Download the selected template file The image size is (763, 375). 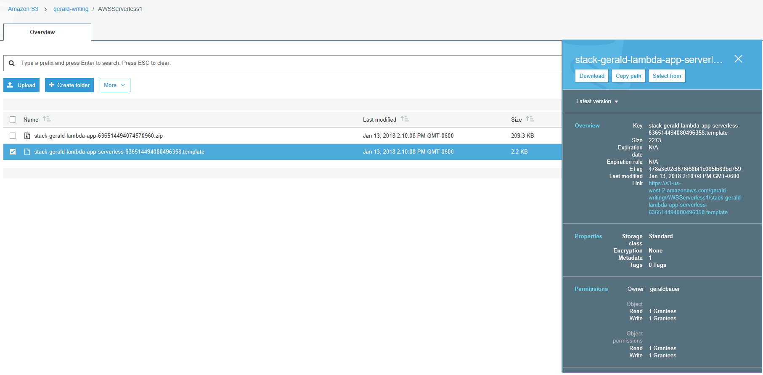click(x=592, y=76)
